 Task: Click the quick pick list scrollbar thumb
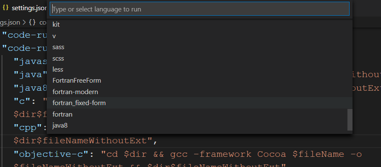pyautogui.click(x=350, y=120)
